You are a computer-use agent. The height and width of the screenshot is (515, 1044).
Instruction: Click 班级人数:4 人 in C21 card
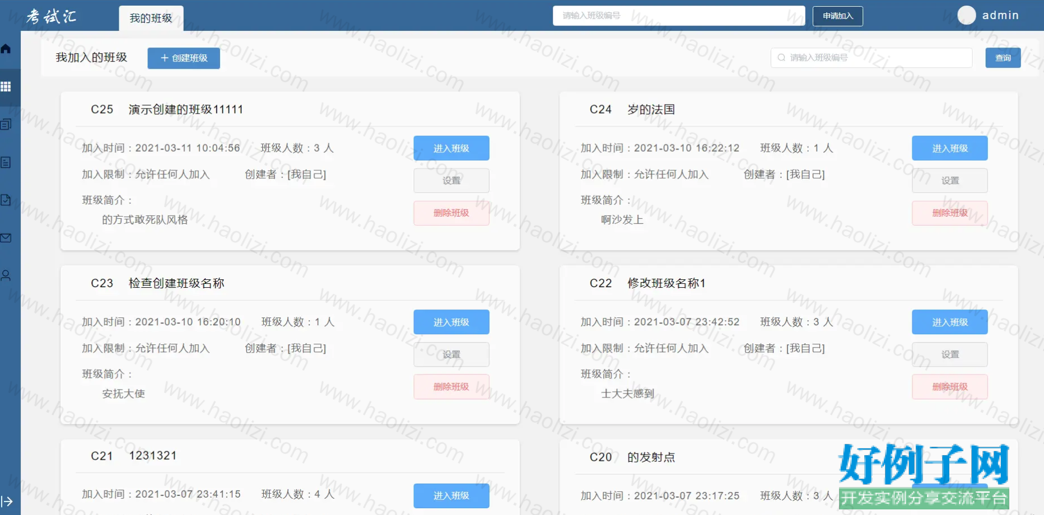tap(297, 494)
